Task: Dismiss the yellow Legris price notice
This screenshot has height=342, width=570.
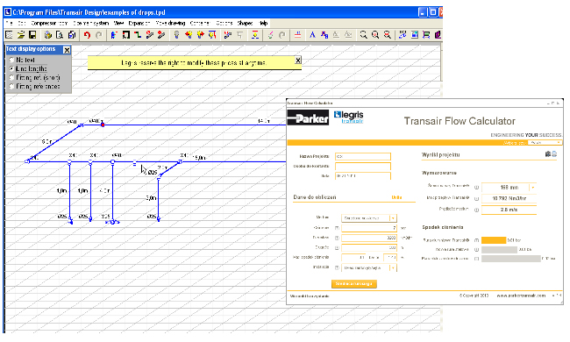Action: tap(298, 61)
